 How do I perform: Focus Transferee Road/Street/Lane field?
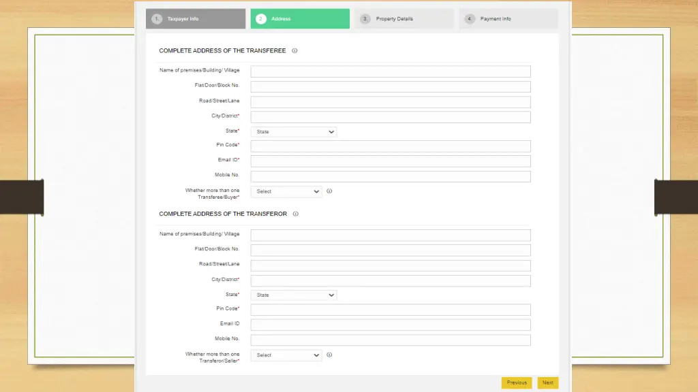(x=391, y=102)
